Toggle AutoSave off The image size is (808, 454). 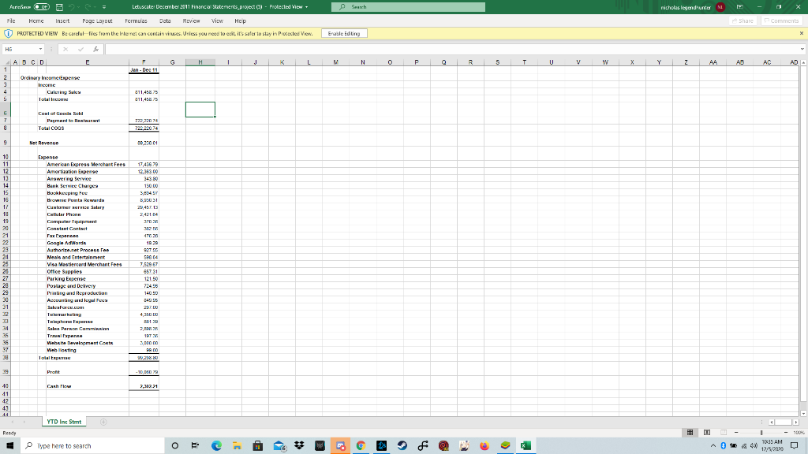[x=41, y=7]
